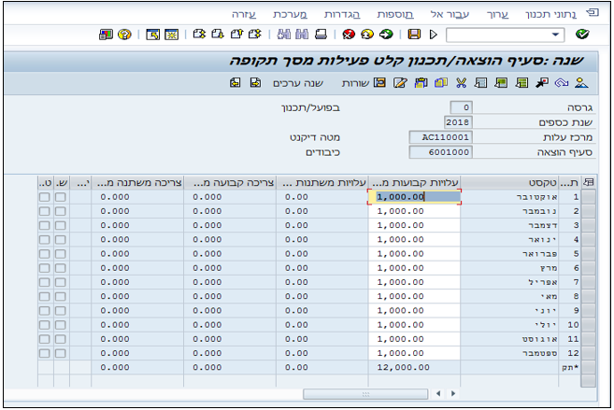
Task: Click the yellow Exit icon
Action: point(367,35)
